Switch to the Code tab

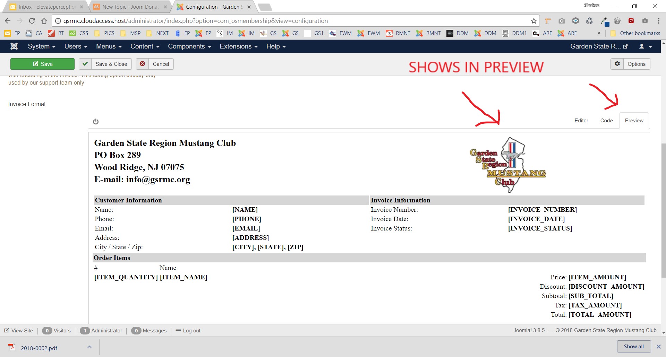606,121
